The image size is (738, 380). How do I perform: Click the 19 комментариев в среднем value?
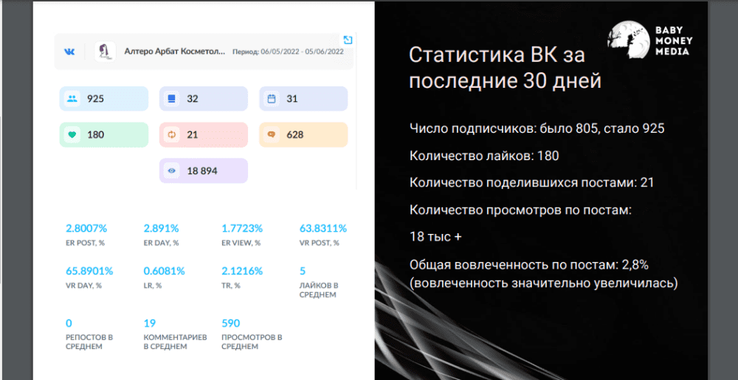coord(150,323)
